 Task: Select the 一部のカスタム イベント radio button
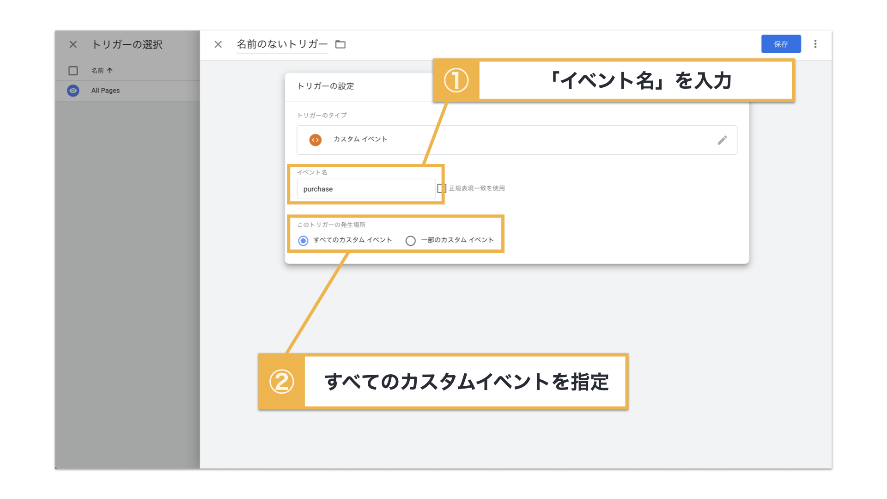410,241
